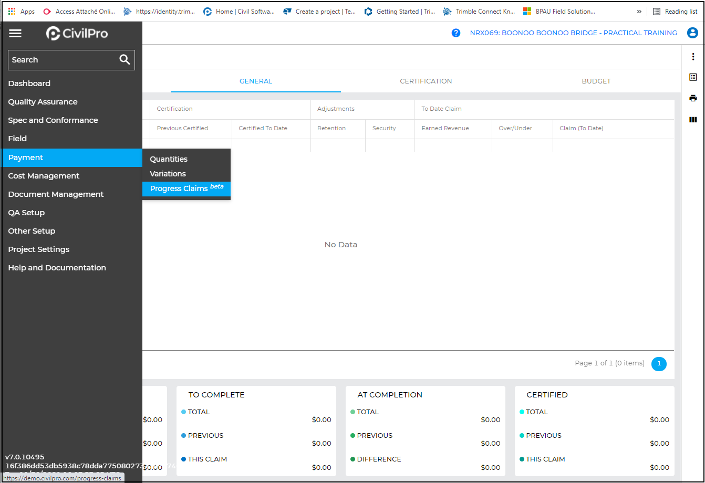The height and width of the screenshot is (483, 705).
Task: Open the vertical three-dot options menu
Action: pos(693,57)
